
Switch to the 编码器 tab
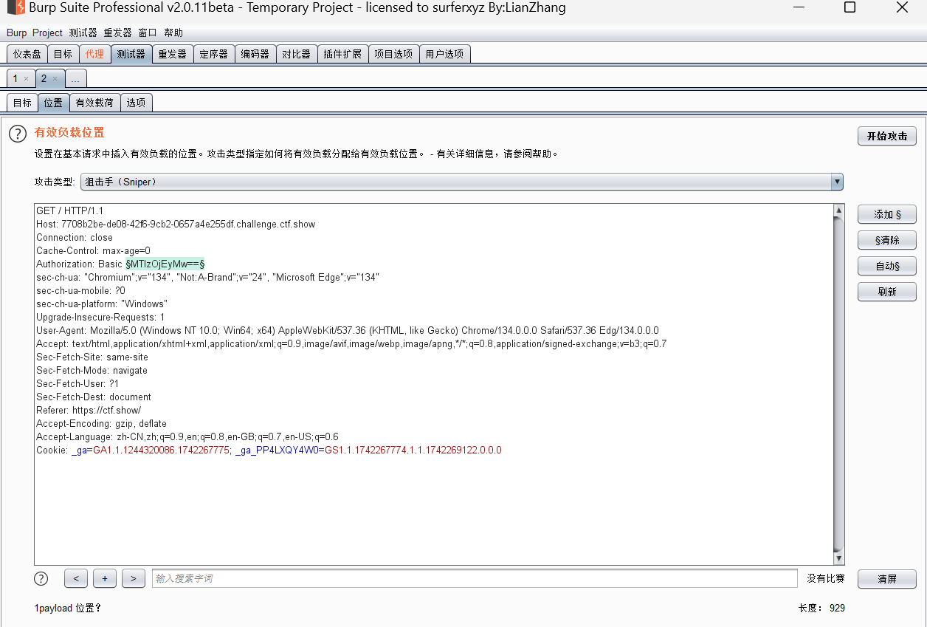255,54
